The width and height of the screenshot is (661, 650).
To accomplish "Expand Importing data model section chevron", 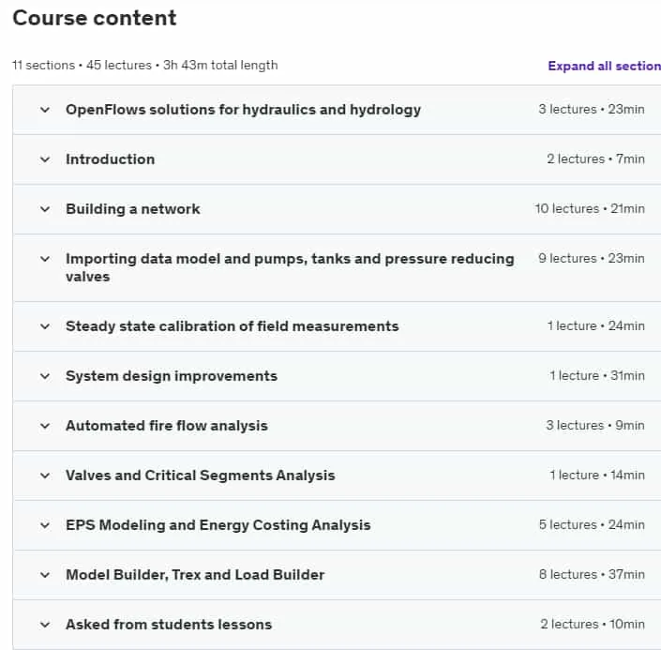I will [x=45, y=259].
